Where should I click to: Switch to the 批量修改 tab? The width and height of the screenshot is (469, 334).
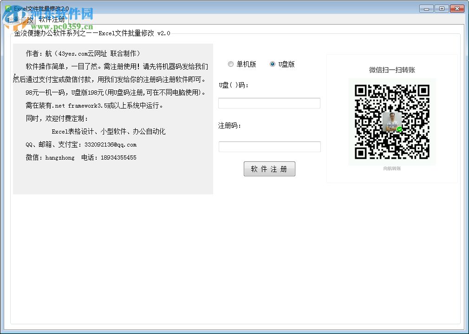click(21, 20)
